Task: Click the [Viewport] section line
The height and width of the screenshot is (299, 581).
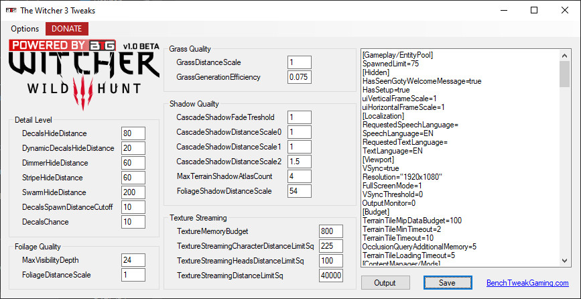Action: [x=378, y=160]
